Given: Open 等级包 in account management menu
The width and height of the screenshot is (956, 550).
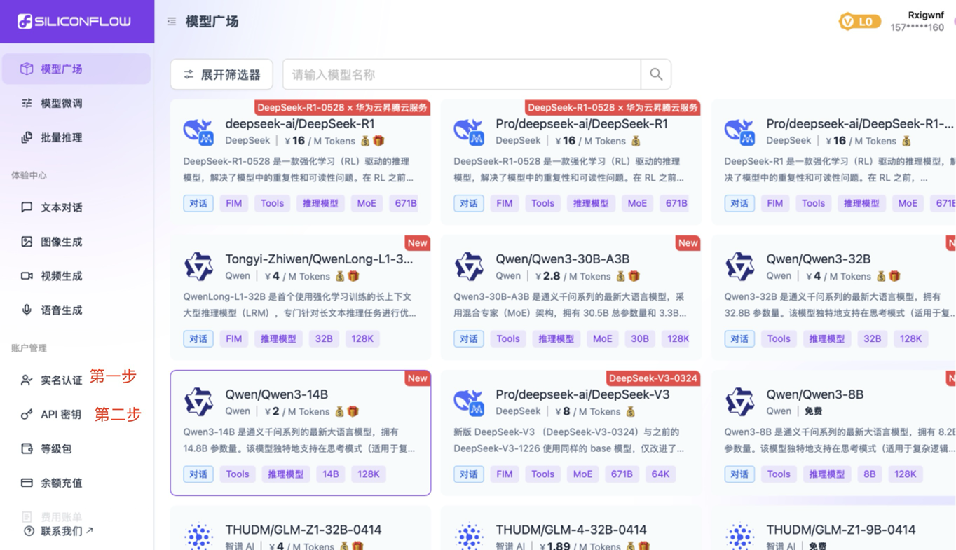Looking at the screenshot, I should coord(63,448).
